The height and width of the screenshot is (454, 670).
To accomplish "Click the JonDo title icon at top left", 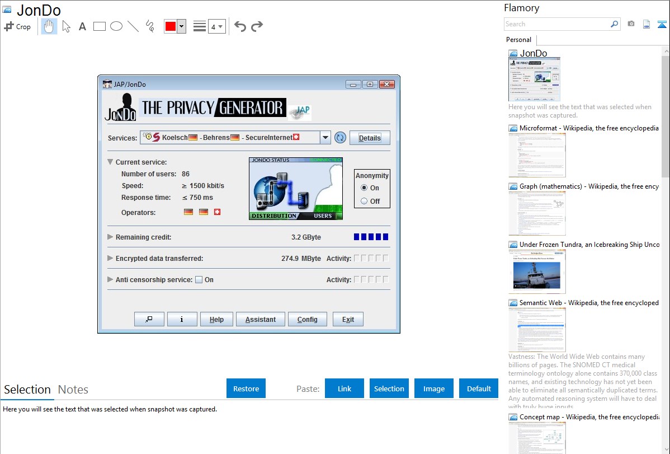I will (7, 10).
